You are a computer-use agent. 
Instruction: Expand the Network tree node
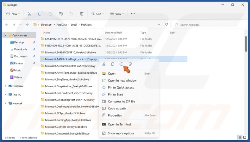click(5, 103)
